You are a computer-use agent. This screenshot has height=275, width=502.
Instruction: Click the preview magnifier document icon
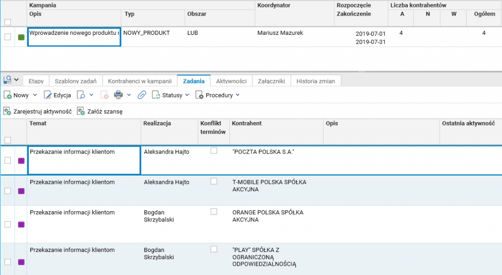[82, 95]
